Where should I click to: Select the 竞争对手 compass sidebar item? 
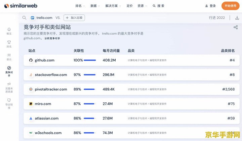click(9, 72)
